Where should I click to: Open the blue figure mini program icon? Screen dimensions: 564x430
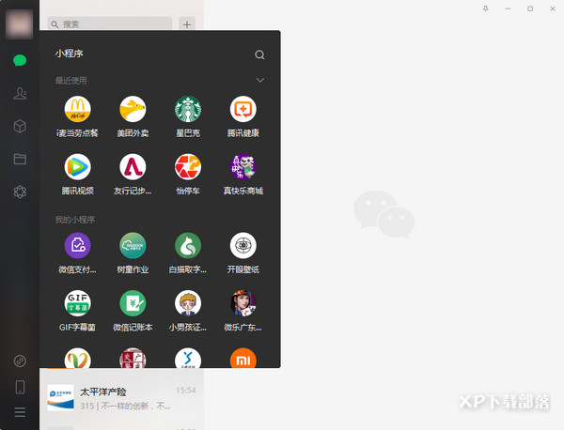point(188,358)
